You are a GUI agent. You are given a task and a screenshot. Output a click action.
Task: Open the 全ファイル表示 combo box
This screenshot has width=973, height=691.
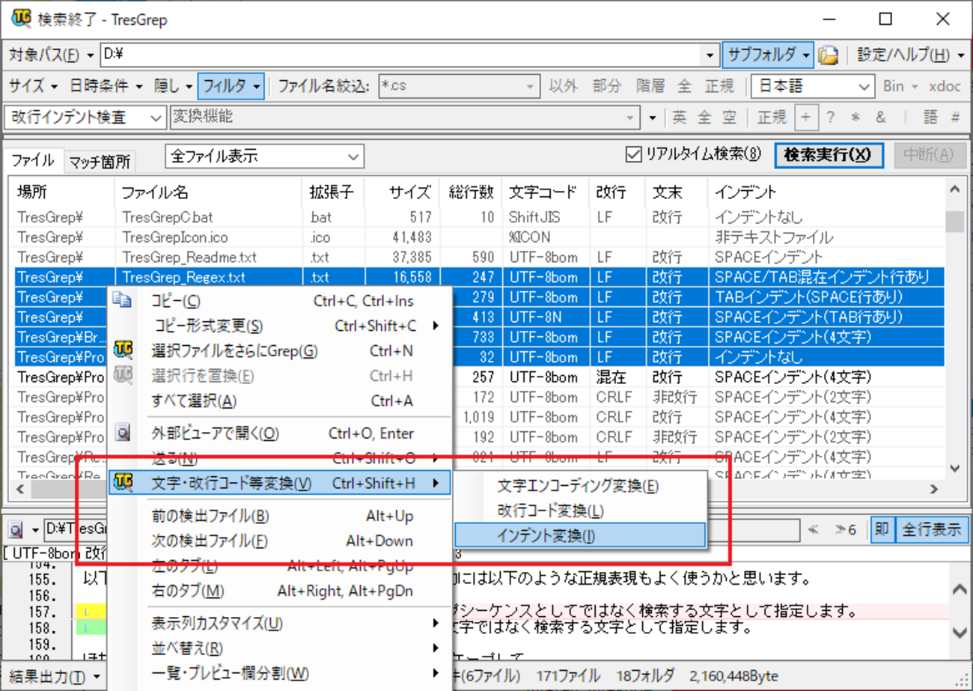[264, 156]
